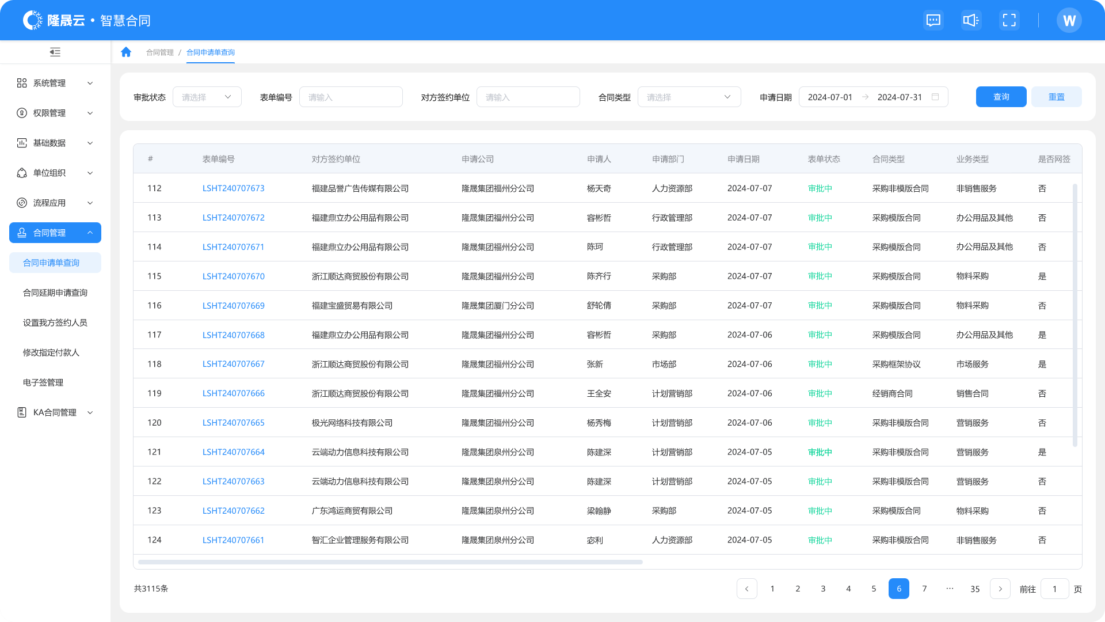Click 审批中 status in row 118

click(820, 364)
